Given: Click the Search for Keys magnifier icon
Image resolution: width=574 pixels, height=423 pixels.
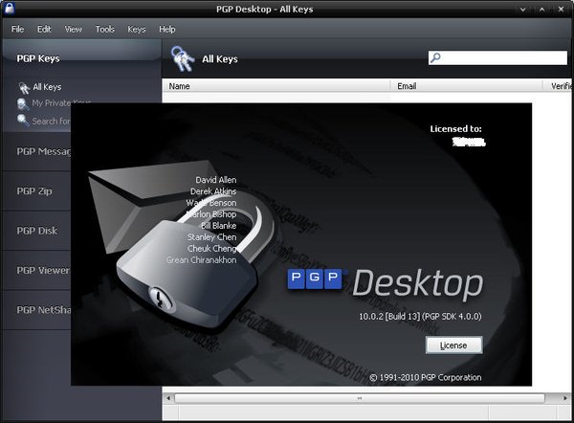Looking at the screenshot, I should click(x=23, y=121).
